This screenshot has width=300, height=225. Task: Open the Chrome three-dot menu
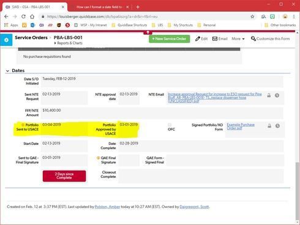click(x=294, y=17)
